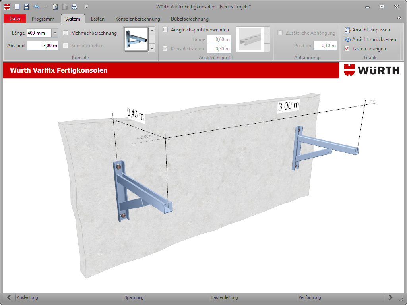Screen dimensions: 407x305
Task: Uncheck the Lasten anzeigen checkbox
Action: pyautogui.click(x=347, y=49)
